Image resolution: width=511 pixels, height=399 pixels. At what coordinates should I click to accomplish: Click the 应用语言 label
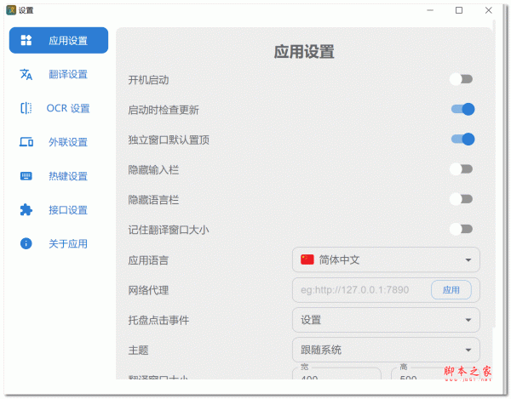tap(148, 260)
